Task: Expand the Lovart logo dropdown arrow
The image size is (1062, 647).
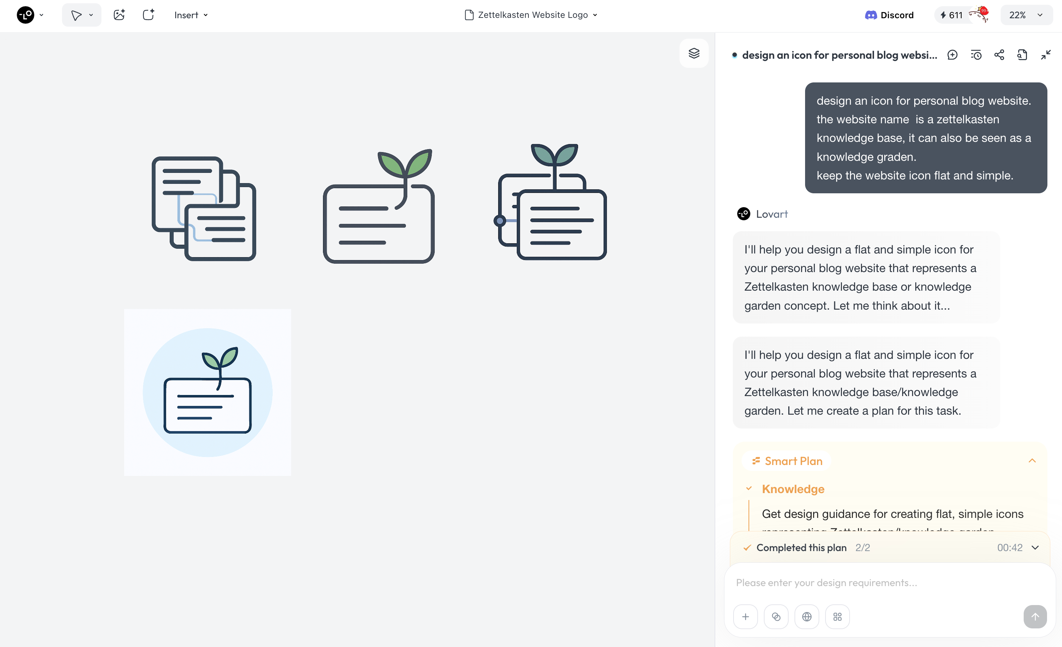Action: (41, 15)
